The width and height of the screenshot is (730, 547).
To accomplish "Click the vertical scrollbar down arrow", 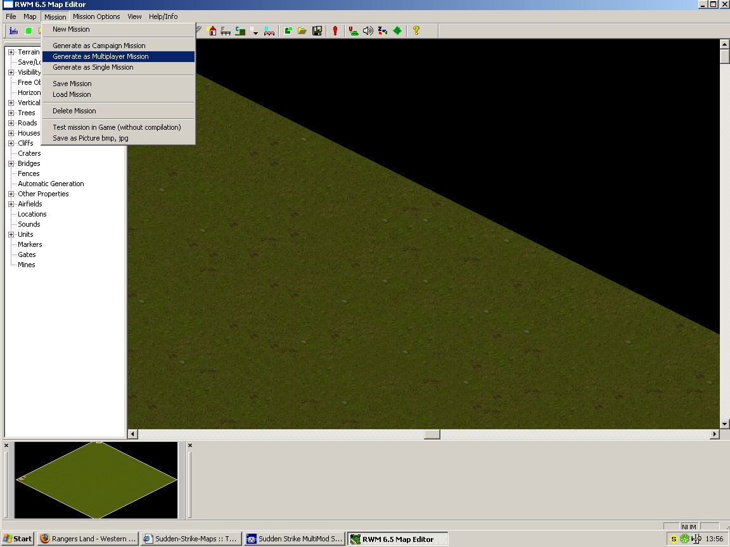I will [x=724, y=424].
